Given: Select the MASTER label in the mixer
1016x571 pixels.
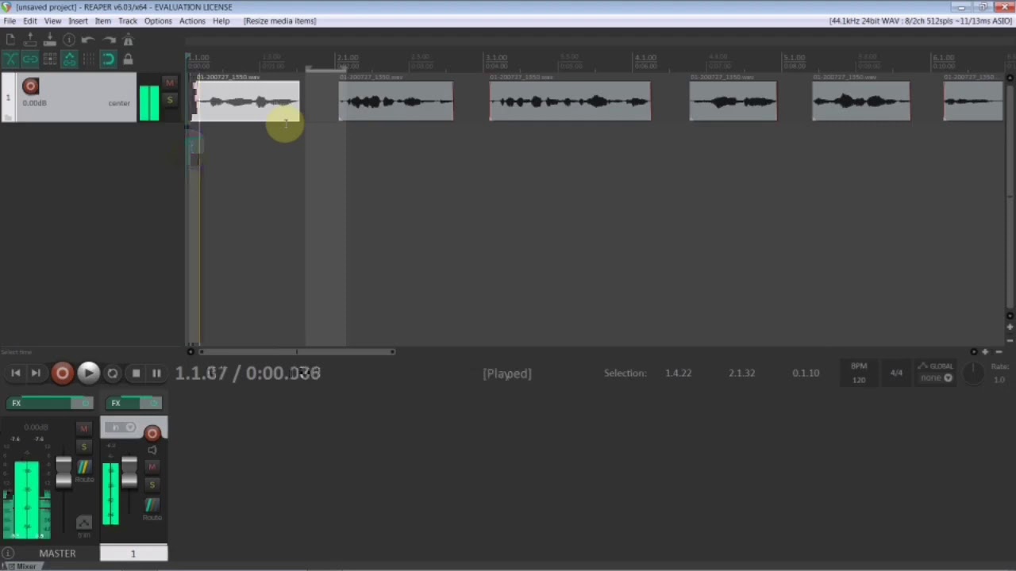Looking at the screenshot, I should pyautogui.click(x=57, y=554).
